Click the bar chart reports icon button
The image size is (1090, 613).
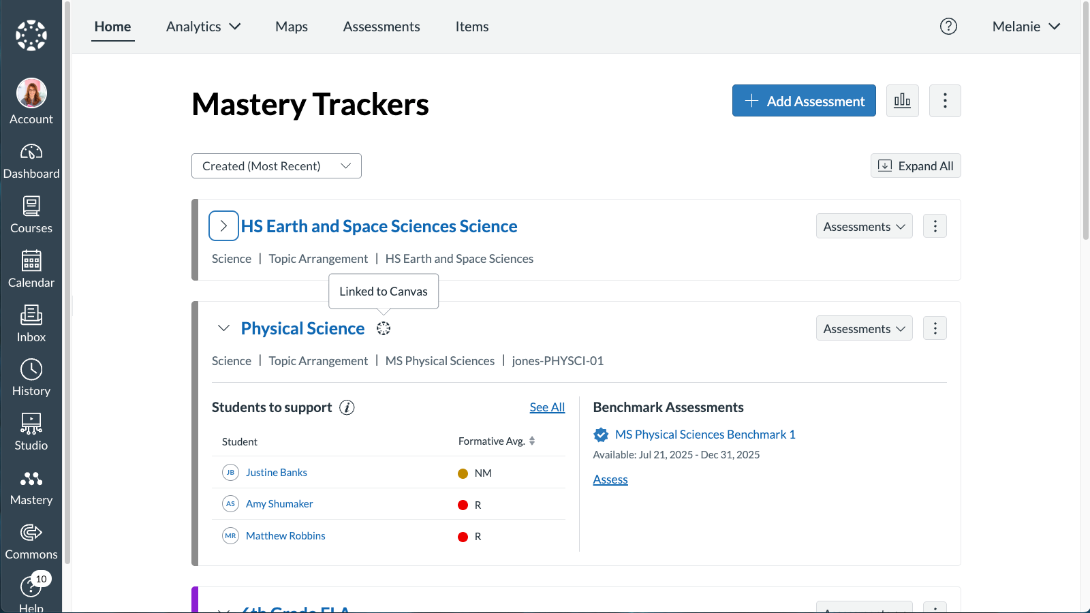pyautogui.click(x=902, y=101)
